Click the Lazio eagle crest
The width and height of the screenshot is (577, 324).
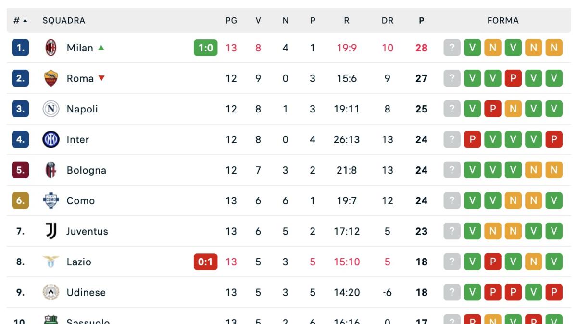pos(51,262)
